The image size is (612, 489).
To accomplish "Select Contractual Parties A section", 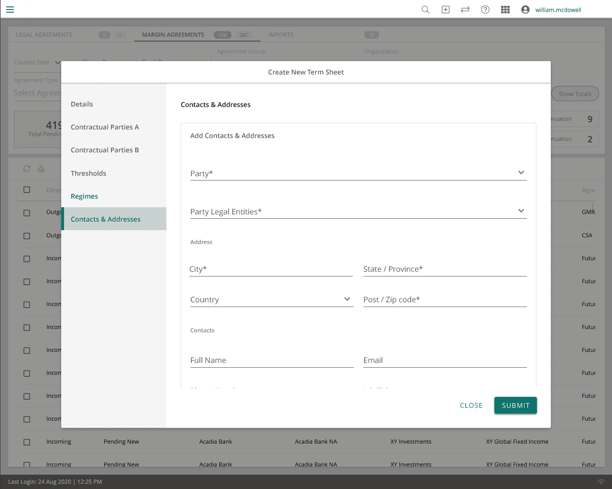I will (105, 127).
